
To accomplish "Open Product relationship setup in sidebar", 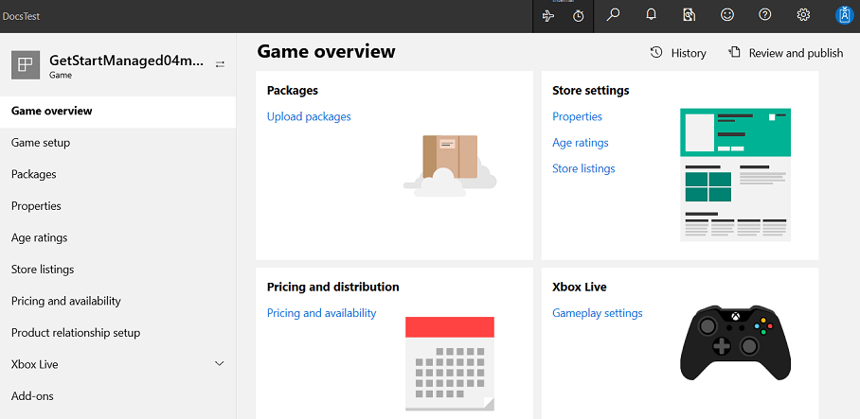I will (x=118, y=333).
